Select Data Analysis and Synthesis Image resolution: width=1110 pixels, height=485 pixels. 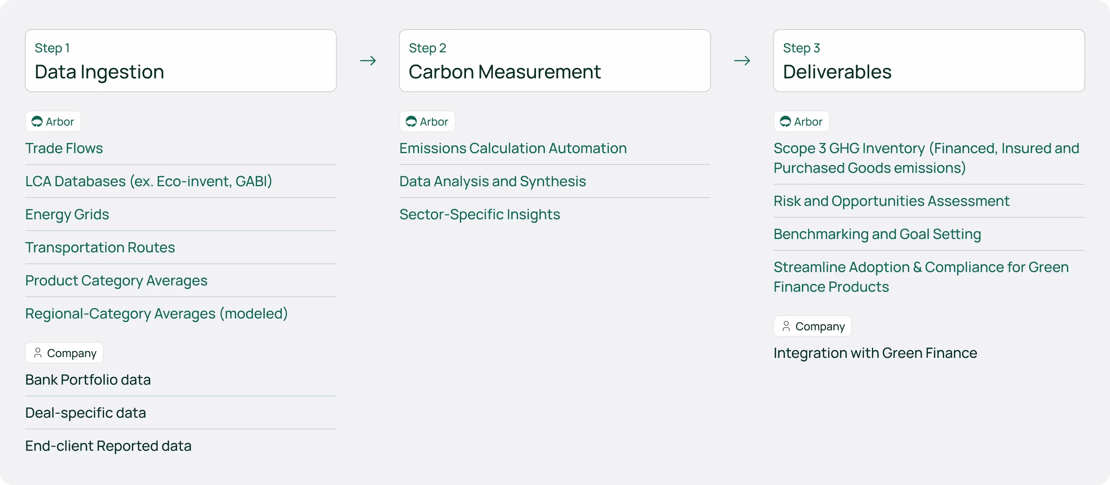point(492,181)
